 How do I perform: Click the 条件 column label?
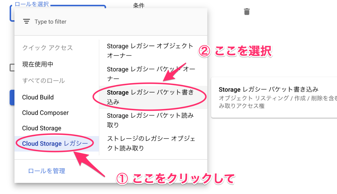(x=139, y=5)
